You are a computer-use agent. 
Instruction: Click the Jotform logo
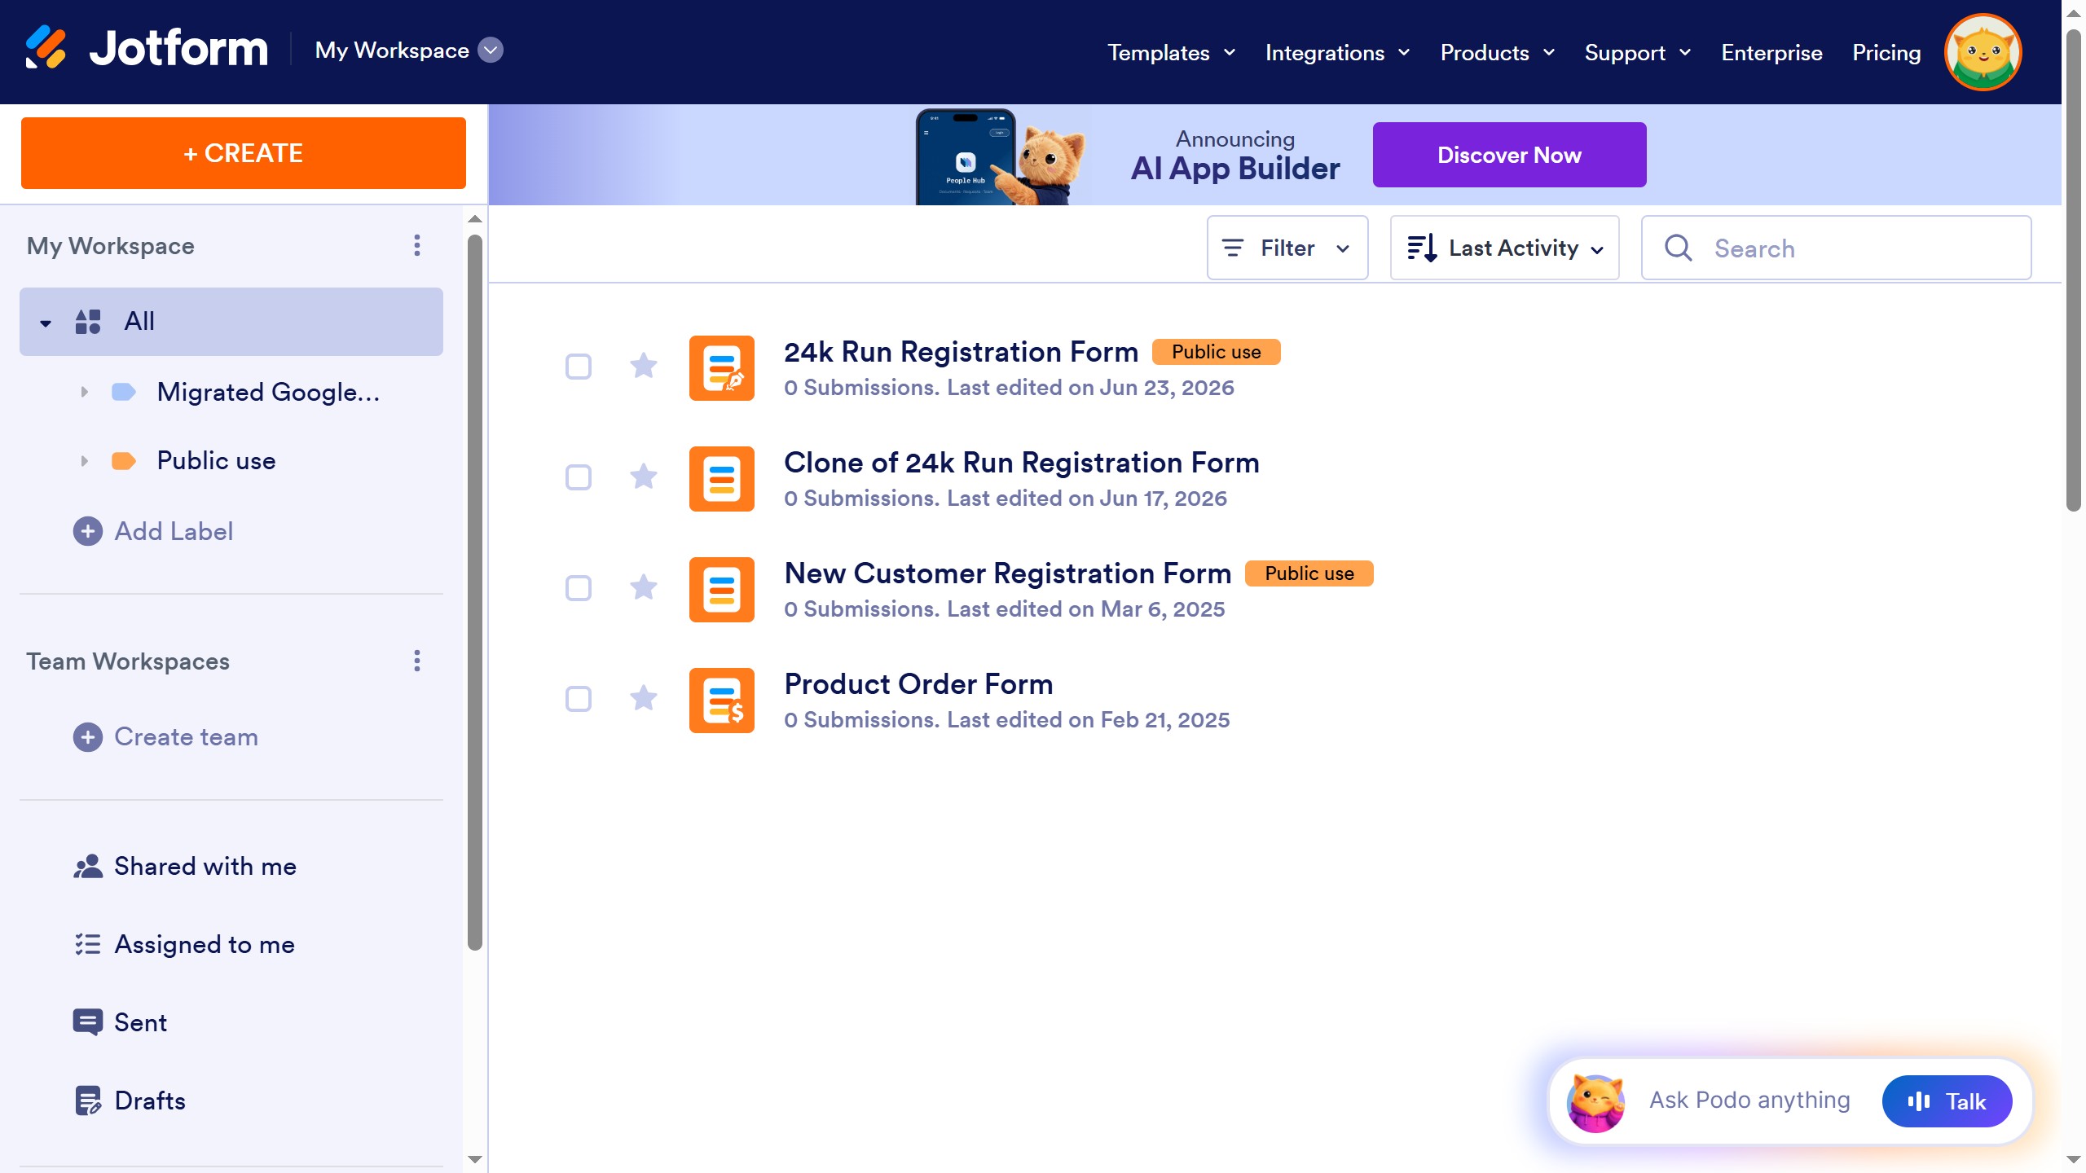tap(146, 49)
